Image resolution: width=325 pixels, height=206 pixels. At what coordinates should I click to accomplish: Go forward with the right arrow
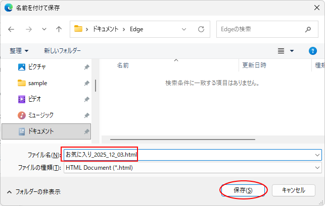pyautogui.click(x=29, y=29)
